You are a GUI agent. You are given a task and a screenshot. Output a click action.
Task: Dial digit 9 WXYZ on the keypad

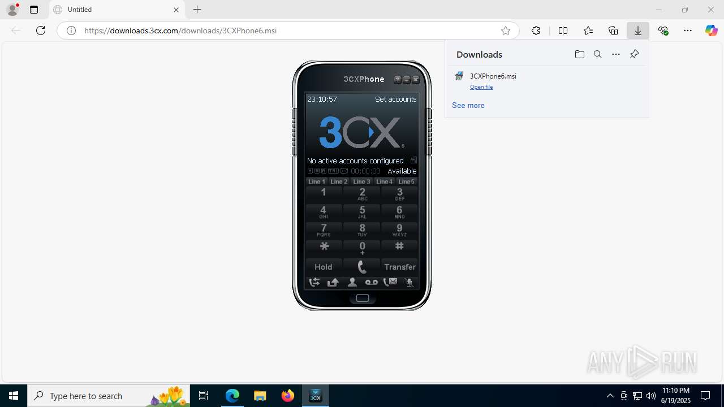click(399, 230)
